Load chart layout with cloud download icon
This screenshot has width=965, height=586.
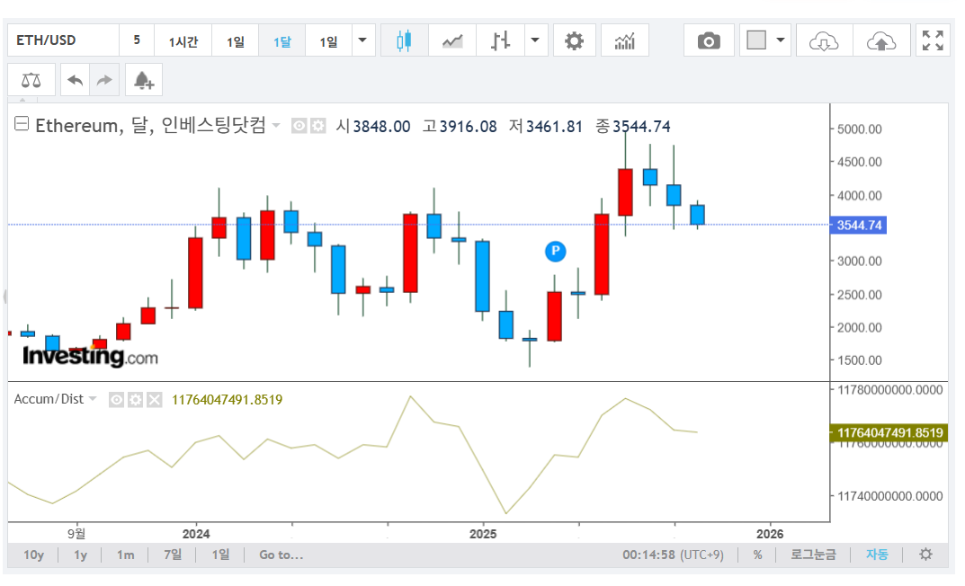[x=824, y=41]
